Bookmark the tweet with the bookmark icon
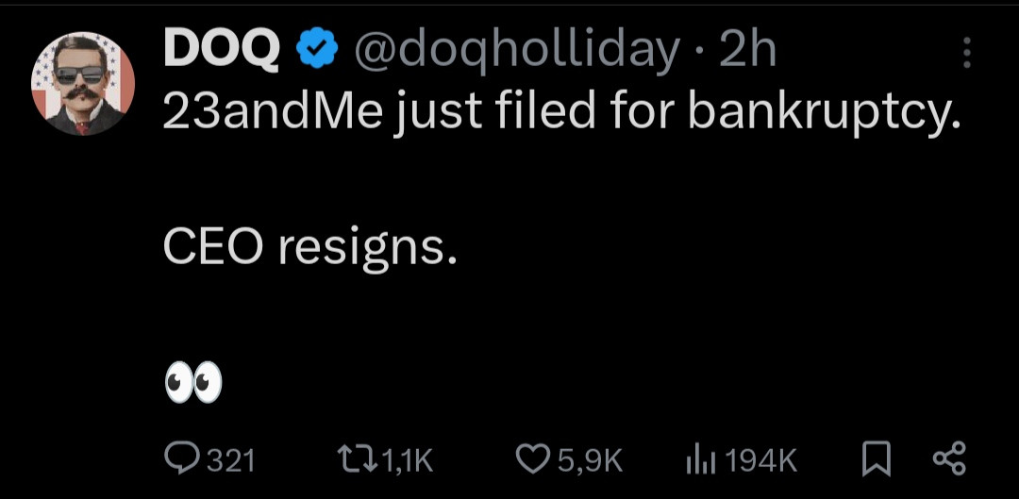Viewport: 1019px width, 499px height. (x=877, y=459)
